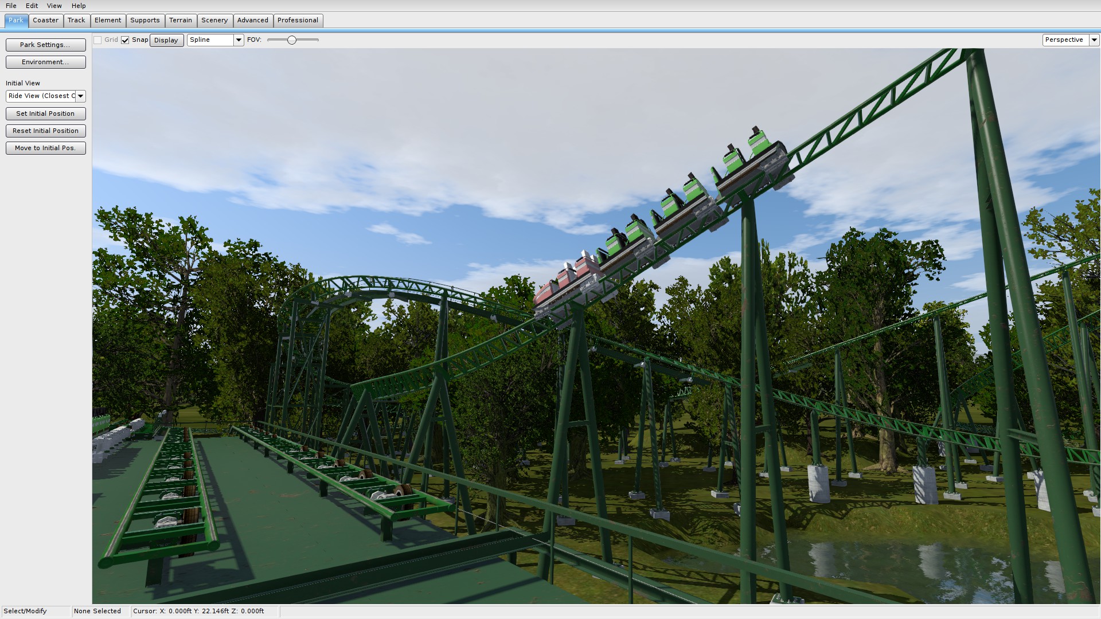Open the Edit menu
1101x619 pixels.
tap(32, 6)
